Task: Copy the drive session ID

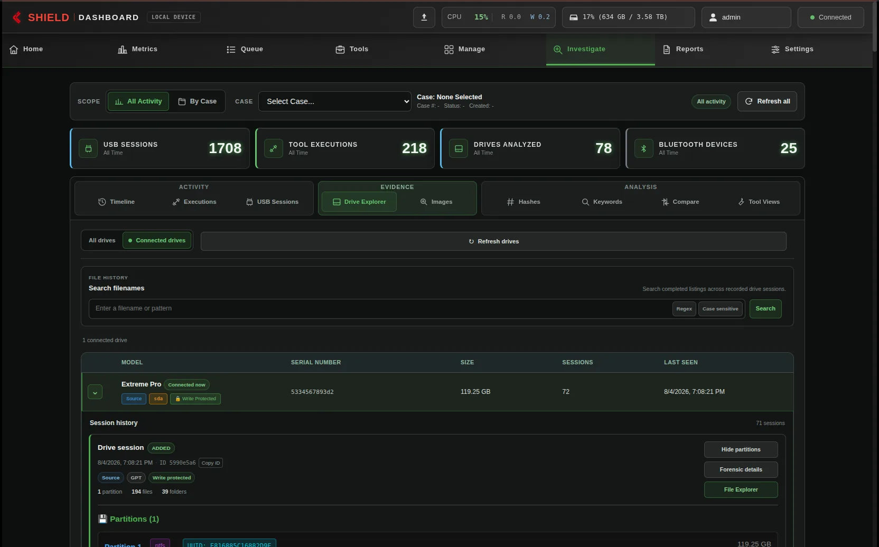Action: (211, 463)
